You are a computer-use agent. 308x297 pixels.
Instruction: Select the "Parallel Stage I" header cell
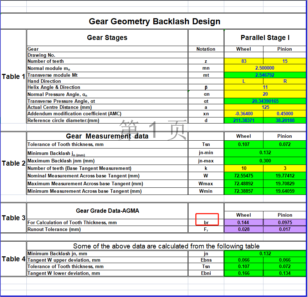pyautogui.click(x=265, y=37)
